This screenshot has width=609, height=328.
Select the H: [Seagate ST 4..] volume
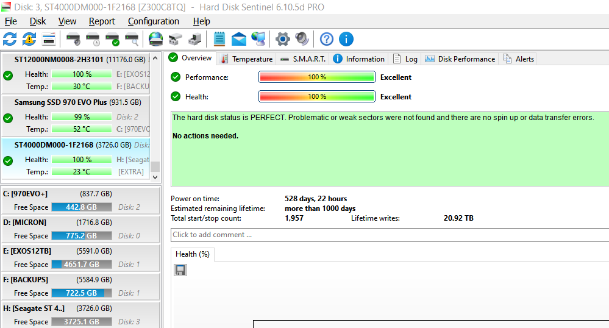click(81, 315)
